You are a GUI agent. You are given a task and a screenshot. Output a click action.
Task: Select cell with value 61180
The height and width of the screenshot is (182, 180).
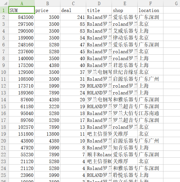coord(21,106)
